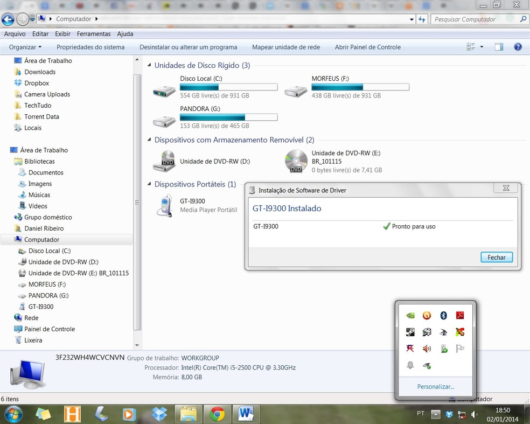
Task: Click the NVIDIA icon in tray popup
Action: 410,316
